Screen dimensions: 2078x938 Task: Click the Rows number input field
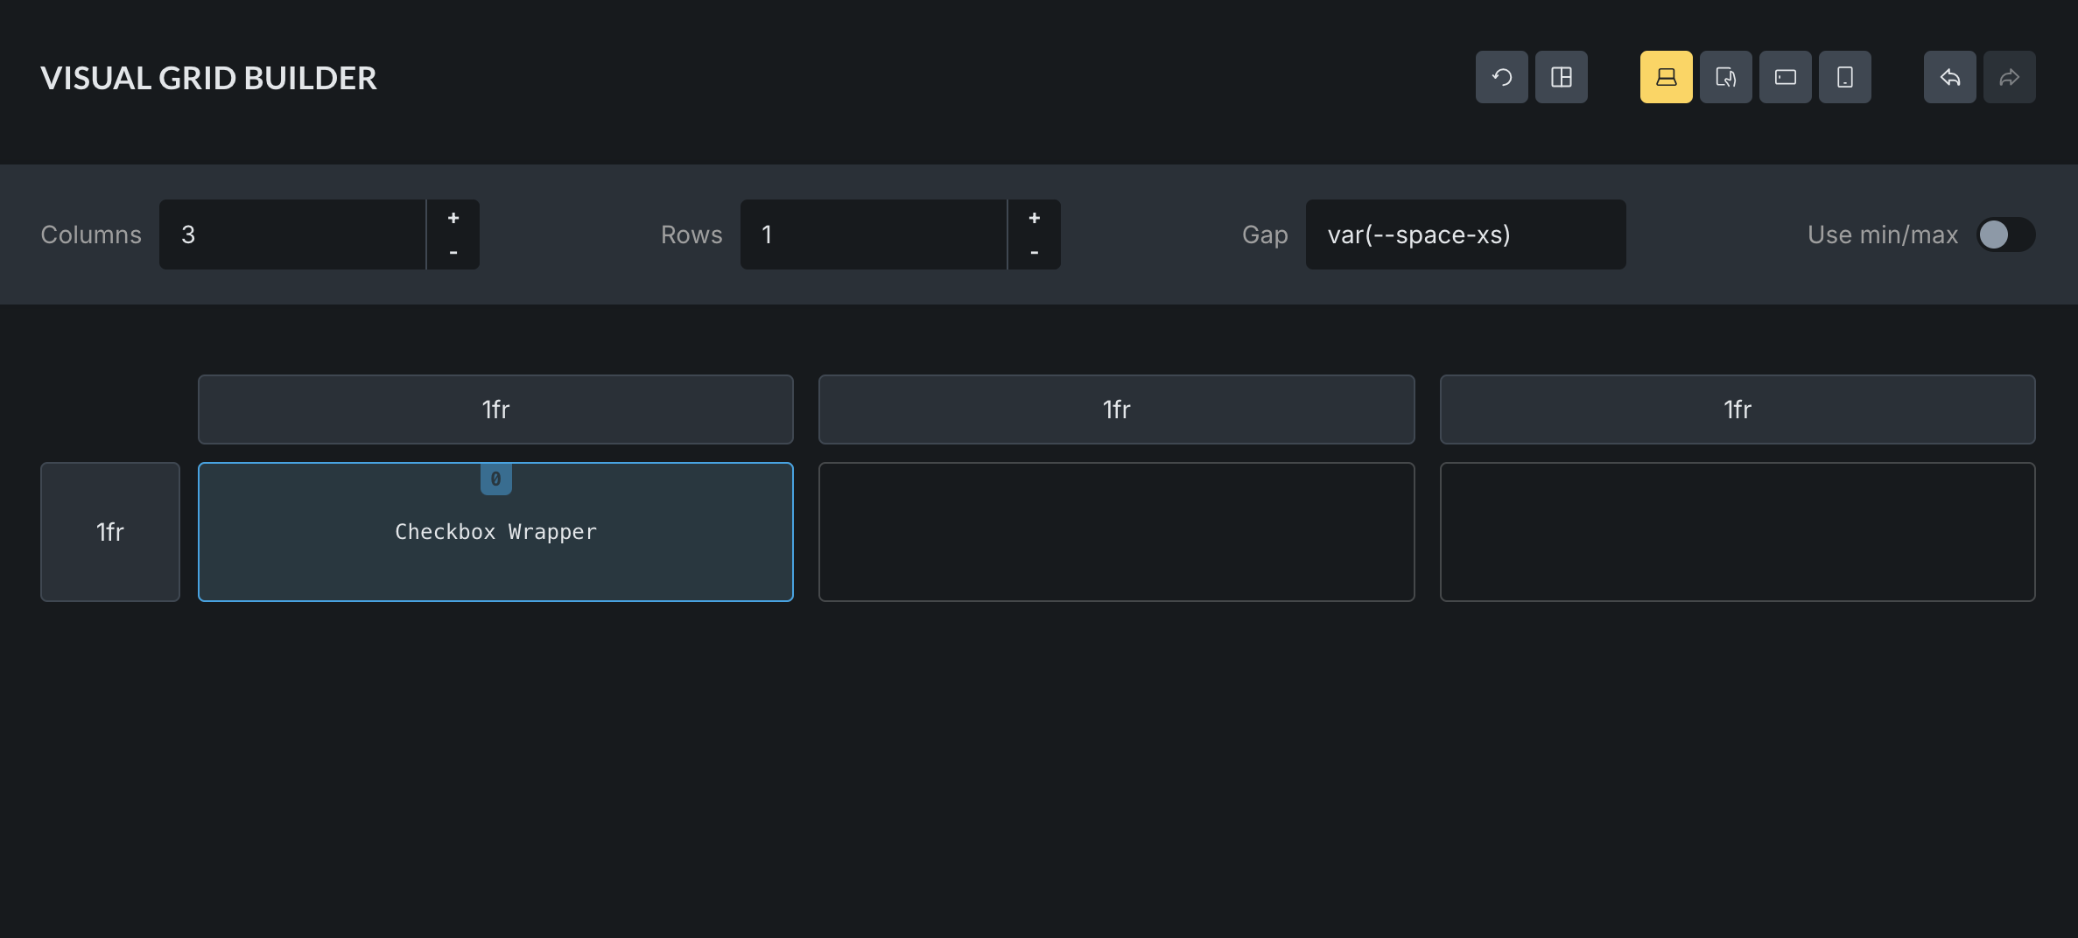pyautogui.click(x=873, y=234)
